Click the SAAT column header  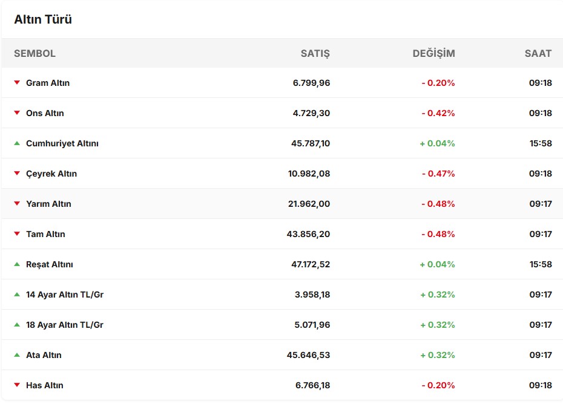coord(538,53)
